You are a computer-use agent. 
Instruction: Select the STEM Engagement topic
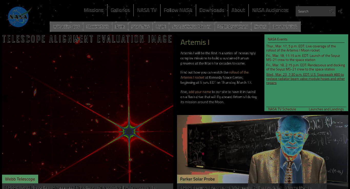tap(233, 27)
